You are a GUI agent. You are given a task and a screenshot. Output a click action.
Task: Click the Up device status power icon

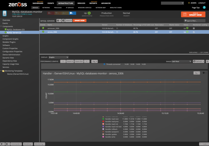tap(89, 13)
